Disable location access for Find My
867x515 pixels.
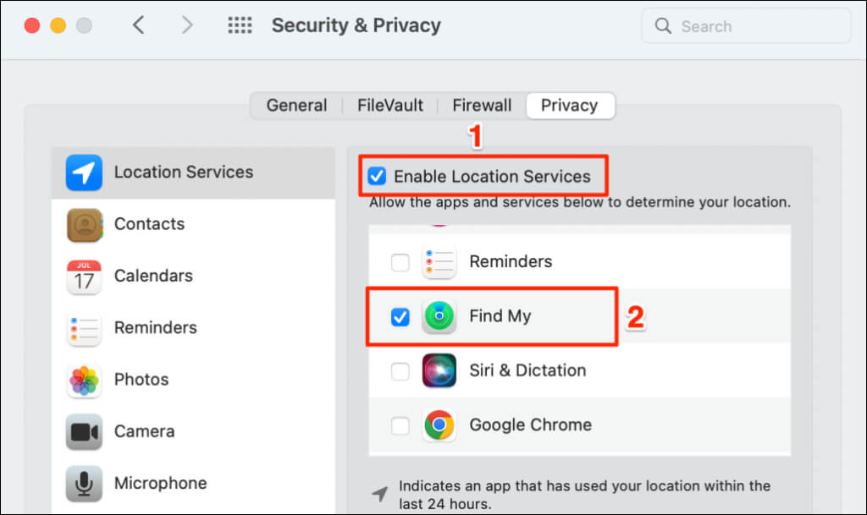point(400,317)
